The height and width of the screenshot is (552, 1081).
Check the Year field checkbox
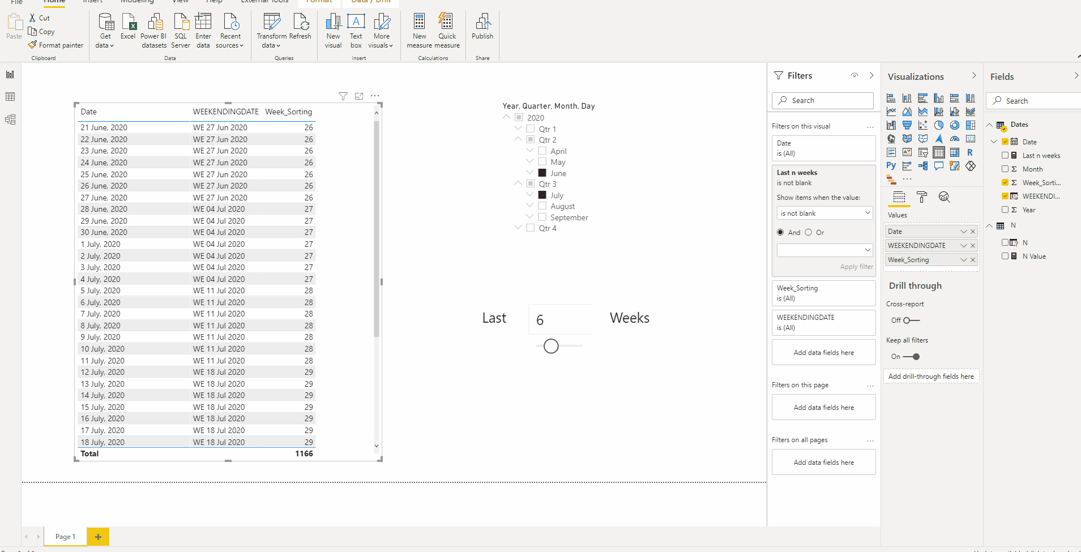point(1005,209)
